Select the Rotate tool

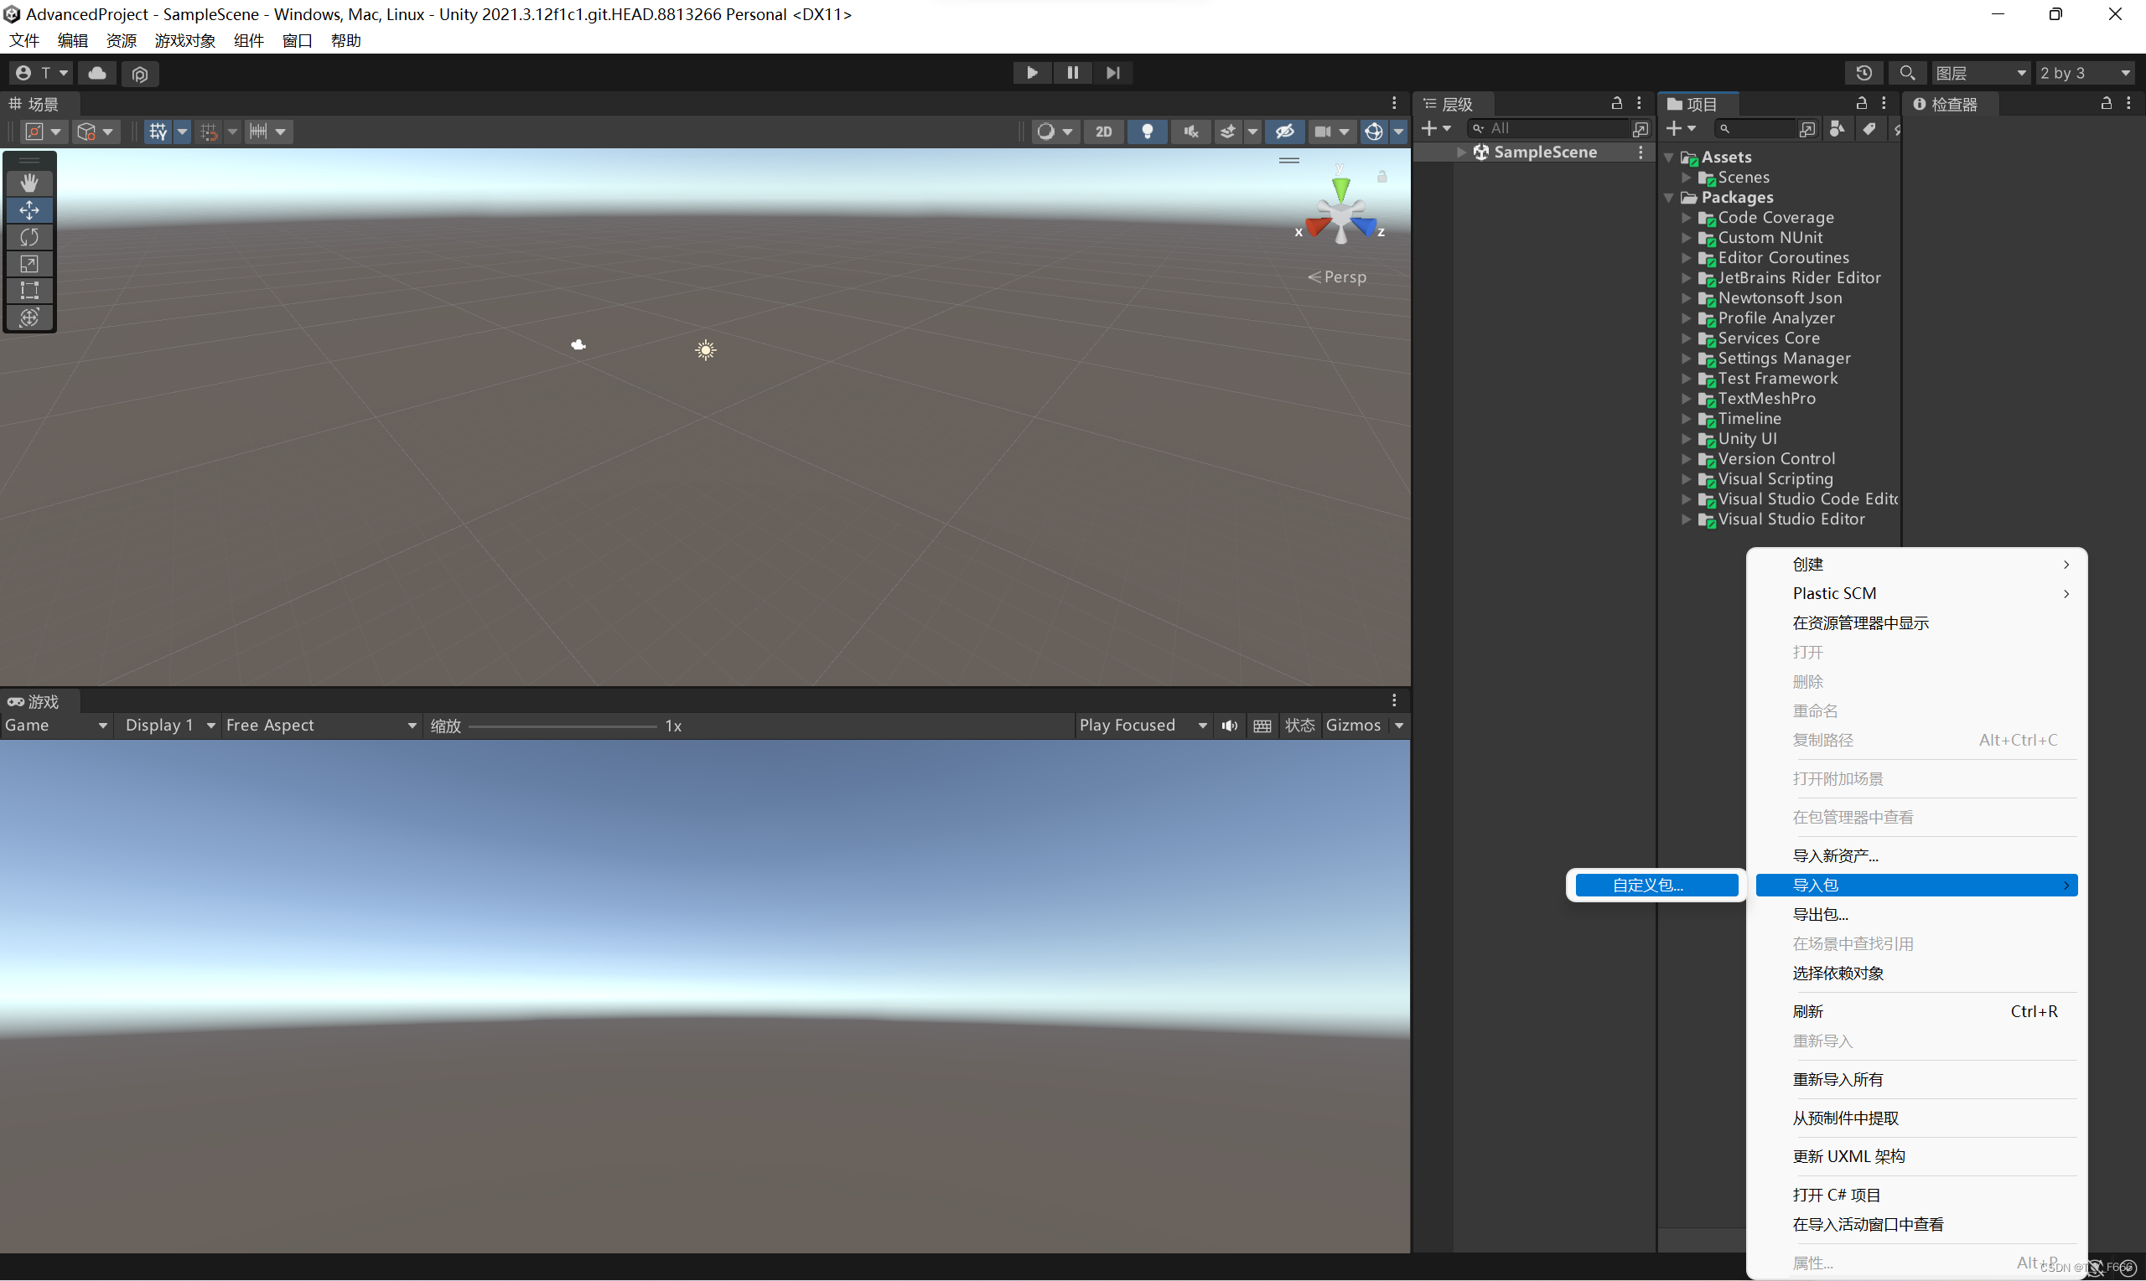29,236
